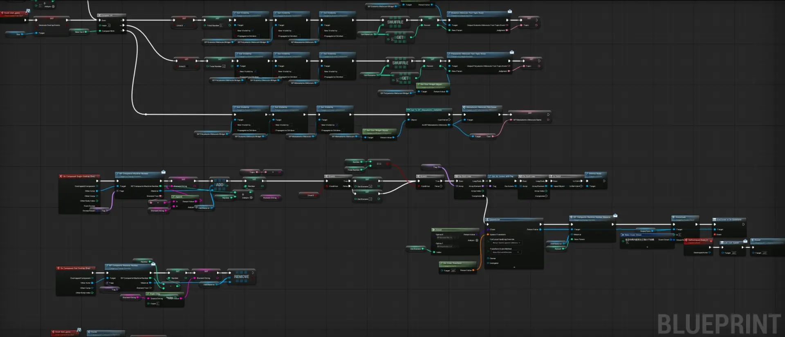Click the equals (==) comparison node
785x337 pixels.
coord(379,164)
